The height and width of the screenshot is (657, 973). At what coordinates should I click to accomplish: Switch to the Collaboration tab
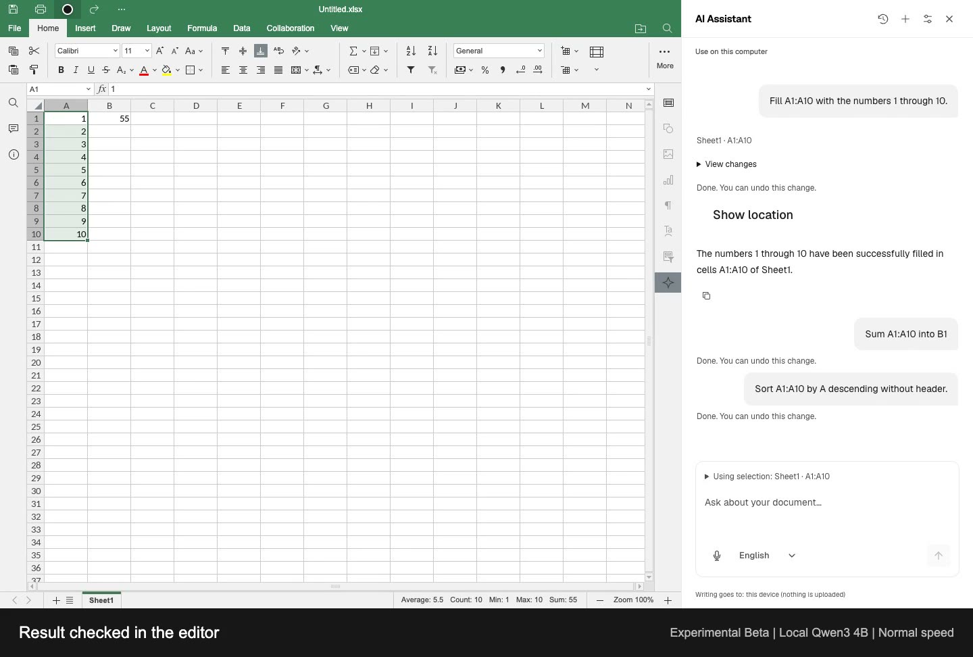(291, 28)
